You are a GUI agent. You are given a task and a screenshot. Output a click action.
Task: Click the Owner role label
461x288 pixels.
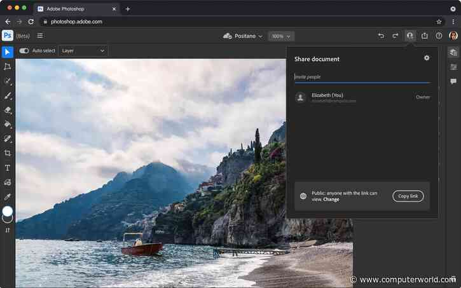coord(423,97)
